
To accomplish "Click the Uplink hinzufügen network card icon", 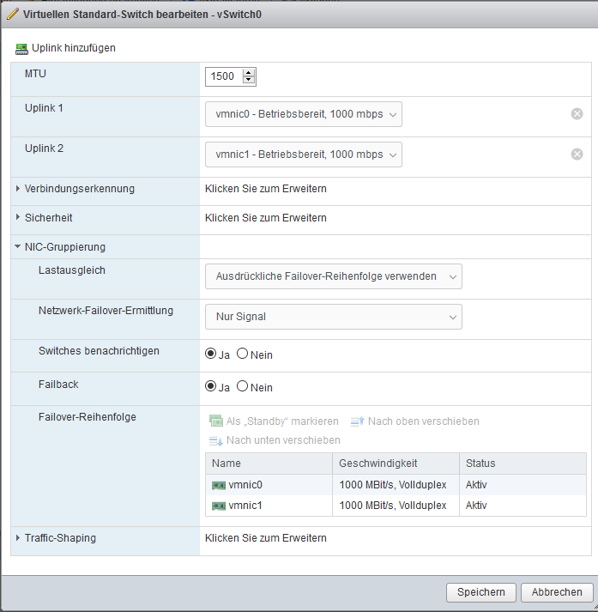I will 21,48.
